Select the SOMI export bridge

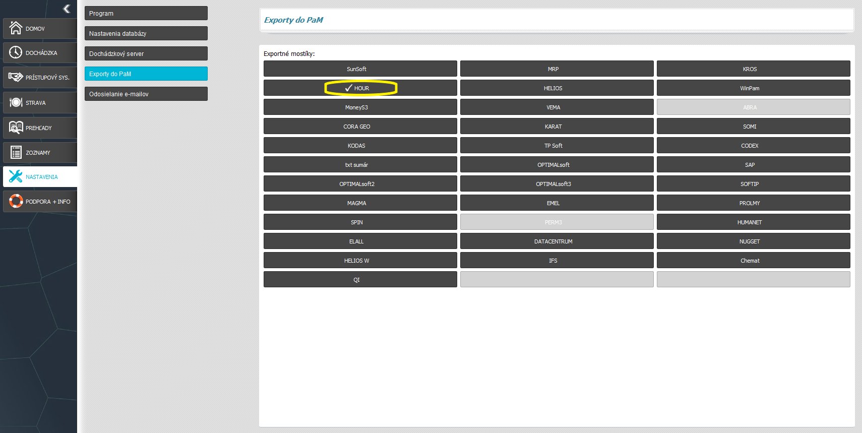(754, 126)
